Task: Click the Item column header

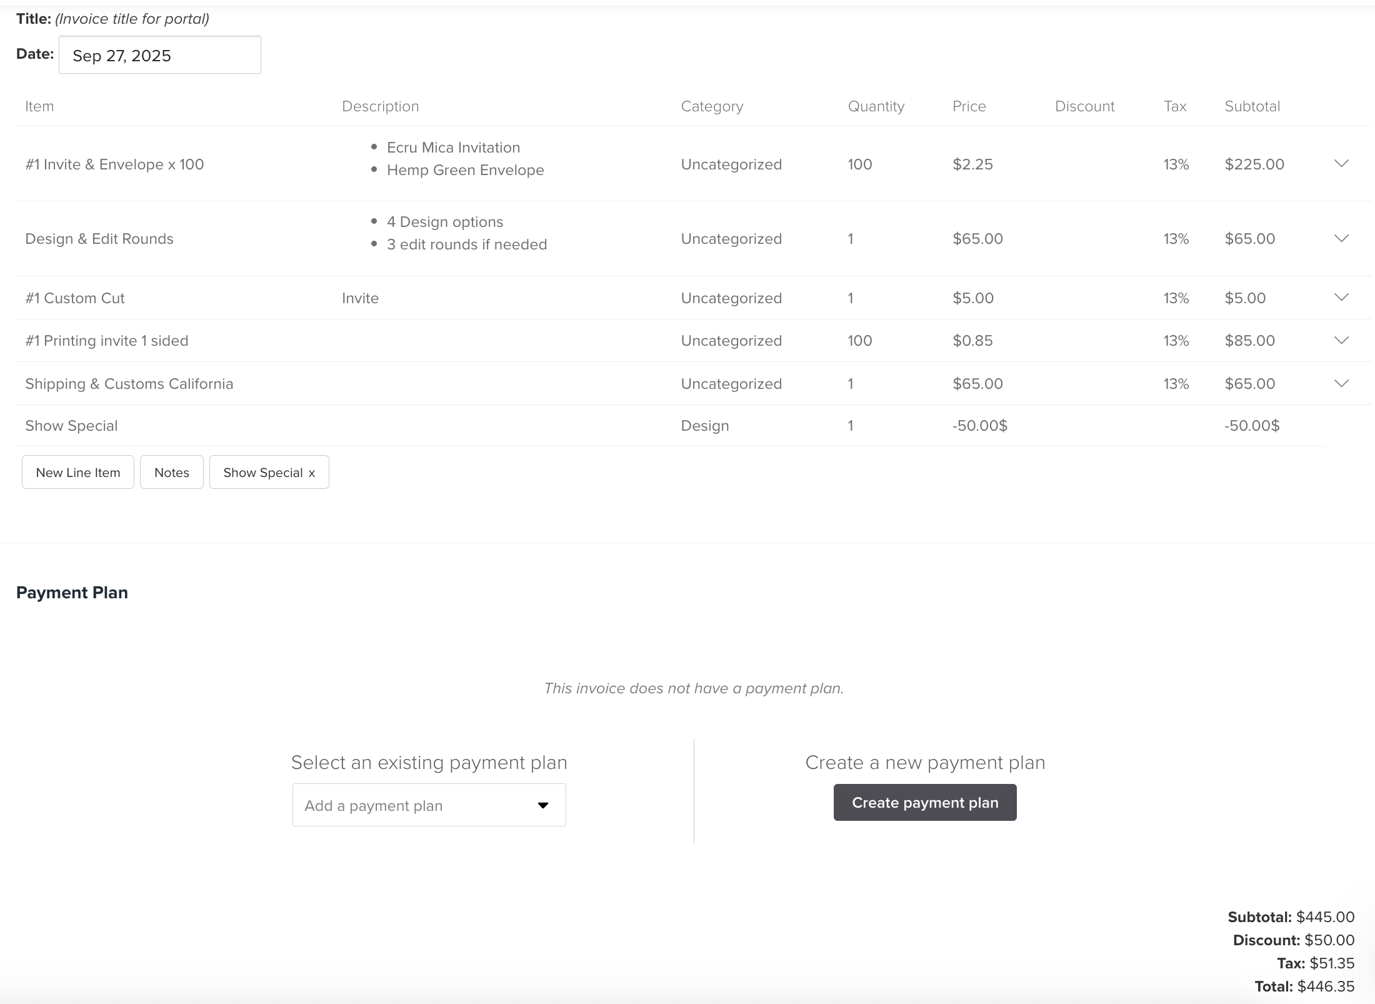Action: (39, 106)
